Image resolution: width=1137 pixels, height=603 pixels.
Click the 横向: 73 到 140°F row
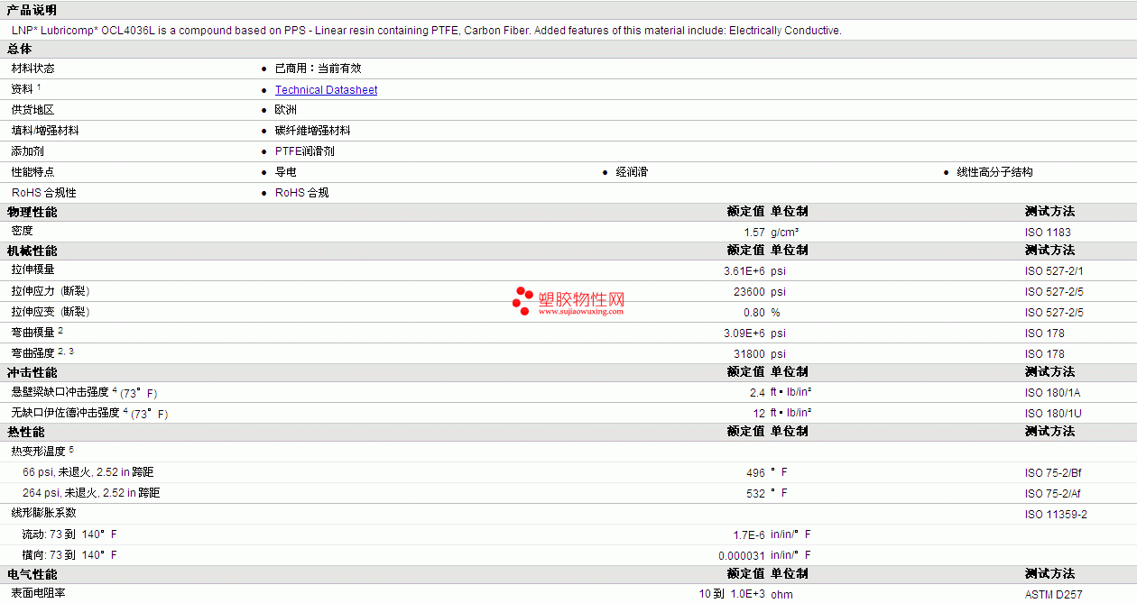[70, 555]
